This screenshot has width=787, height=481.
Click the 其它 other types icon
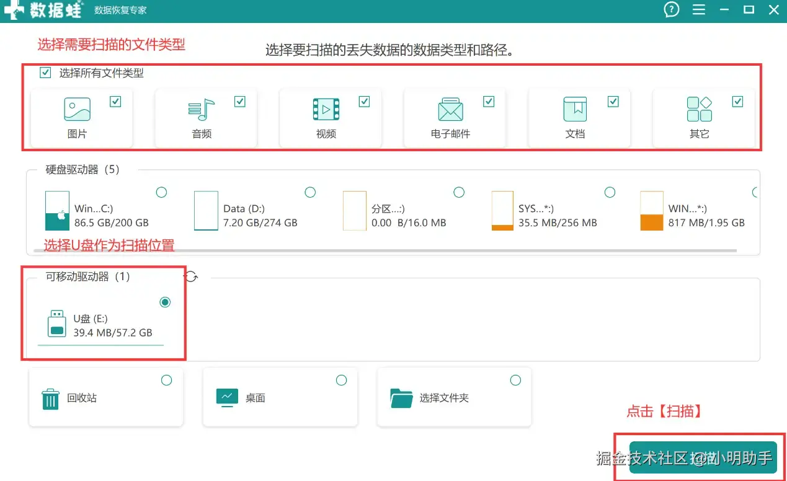700,109
